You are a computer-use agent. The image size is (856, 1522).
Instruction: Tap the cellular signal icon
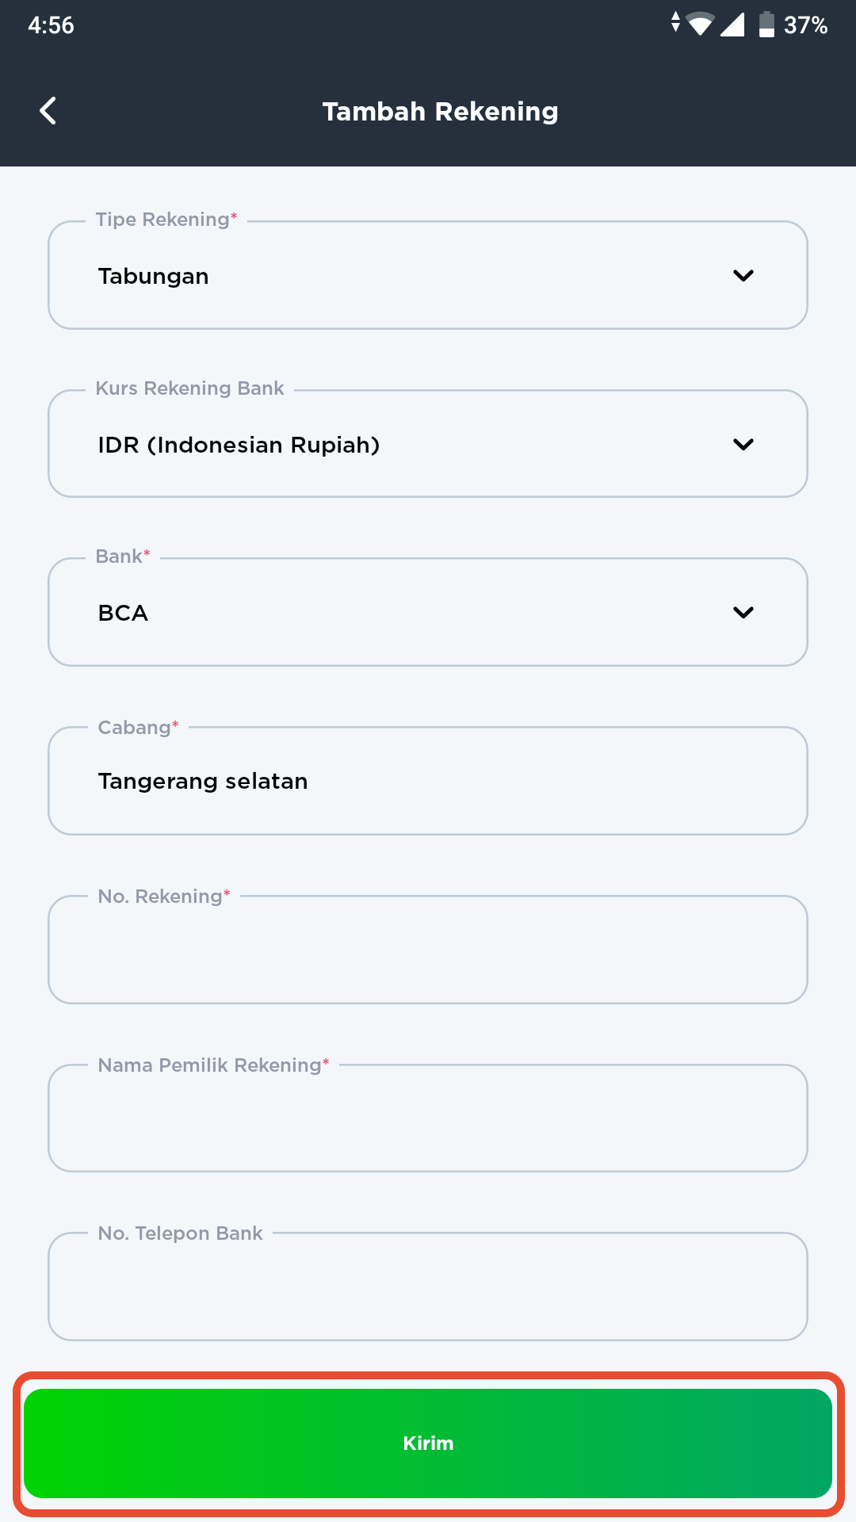click(732, 25)
